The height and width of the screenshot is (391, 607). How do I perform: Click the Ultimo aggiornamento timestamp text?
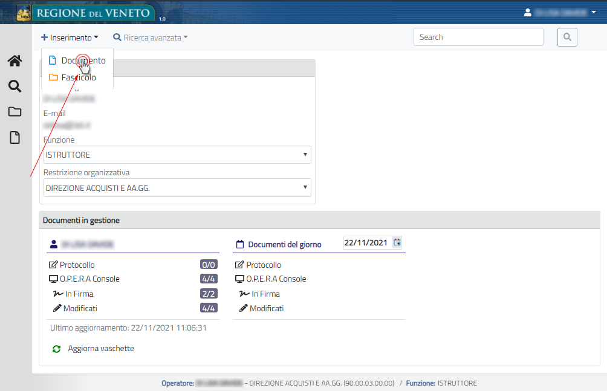point(128,328)
